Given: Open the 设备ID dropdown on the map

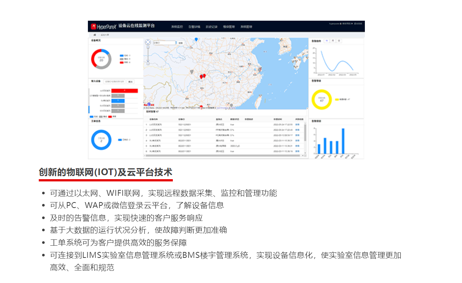Looking at the screenshot, I should 164,43.
